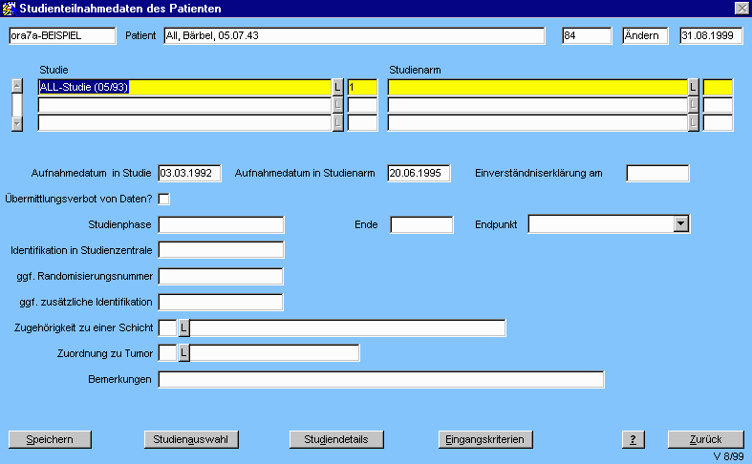Open Studienauswahl
Viewport: 752px width, 464px height.
pos(190,439)
